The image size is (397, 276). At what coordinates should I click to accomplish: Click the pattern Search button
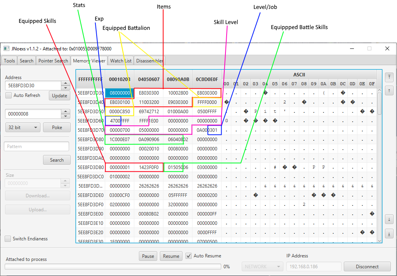[x=57, y=160]
